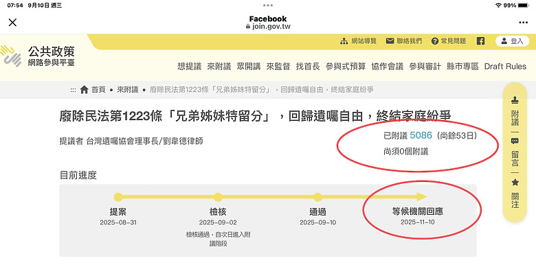Open the three-dot more options menu
Viewport: 536px width, 267px height.
(x=523, y=23)
